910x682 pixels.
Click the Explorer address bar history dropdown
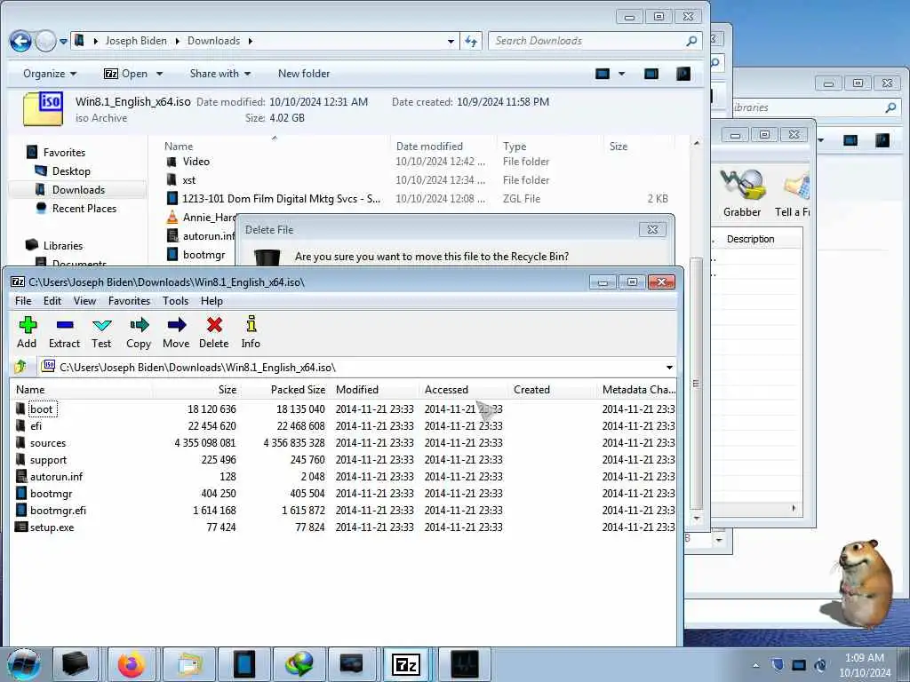[451, 41]
